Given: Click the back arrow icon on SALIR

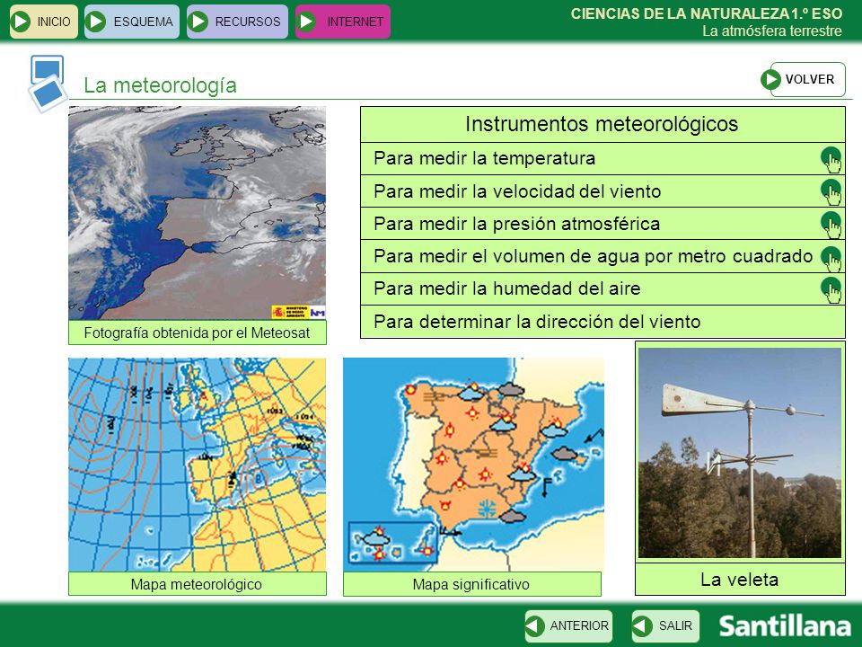Looking at the screenshot, I should [x=642, y=625].
